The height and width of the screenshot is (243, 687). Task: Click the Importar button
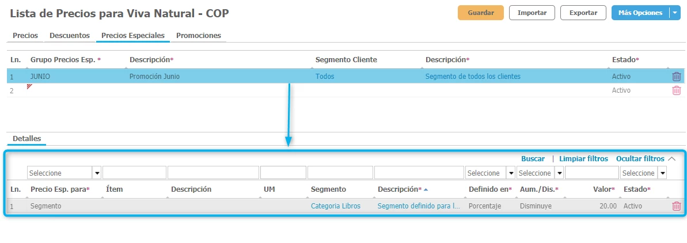click(x=532, y=13)
